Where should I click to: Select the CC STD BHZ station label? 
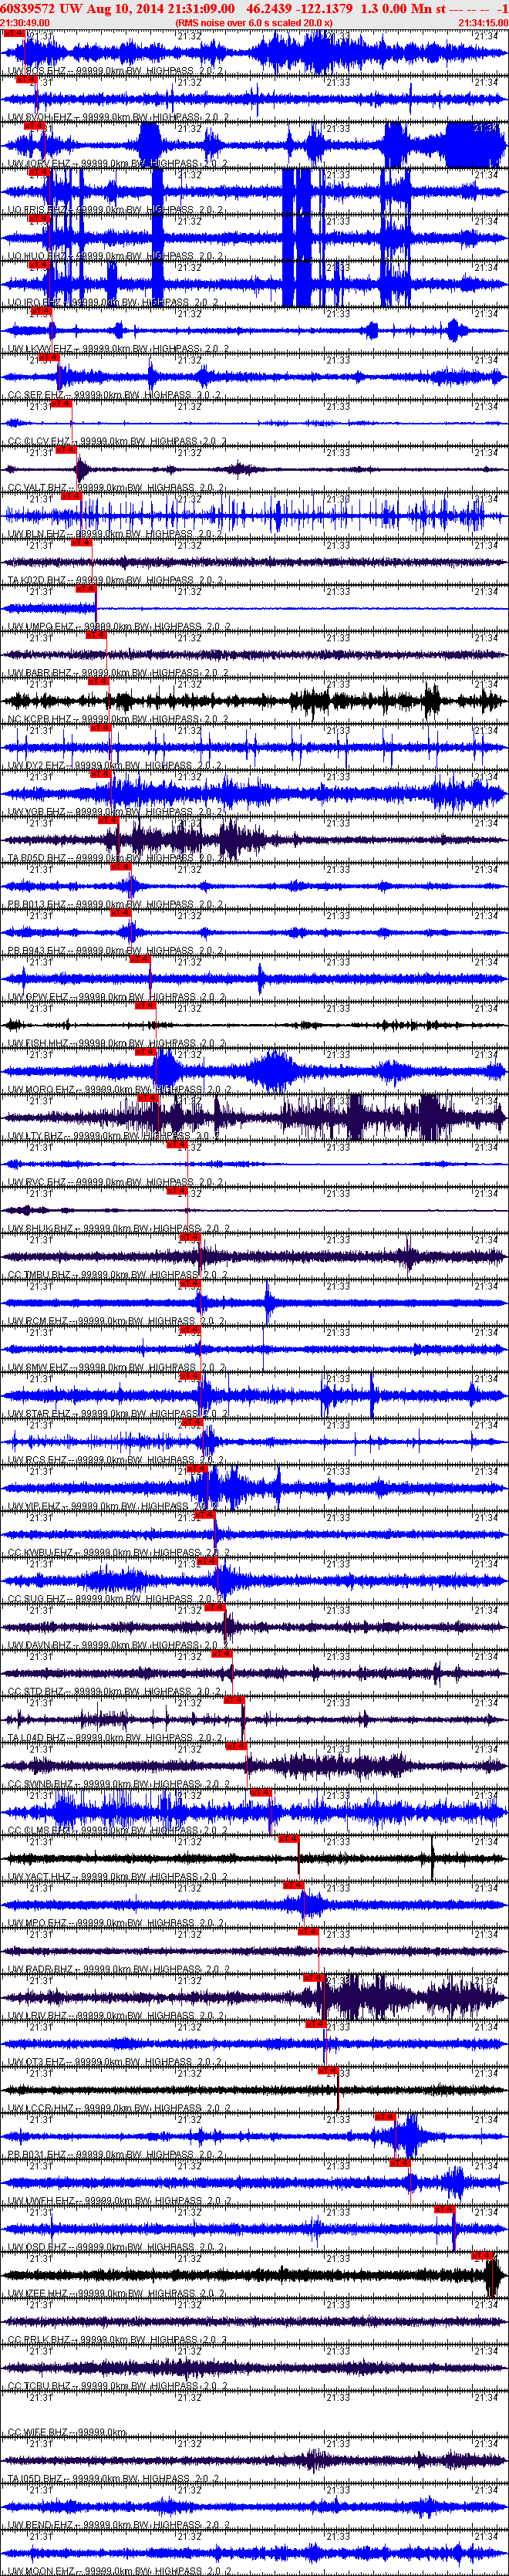[114, 1692]
